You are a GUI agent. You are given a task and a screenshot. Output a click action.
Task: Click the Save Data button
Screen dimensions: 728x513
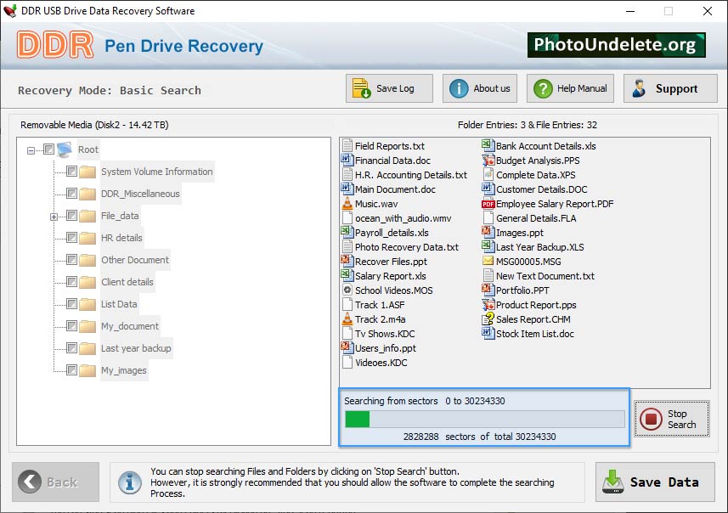655,482
